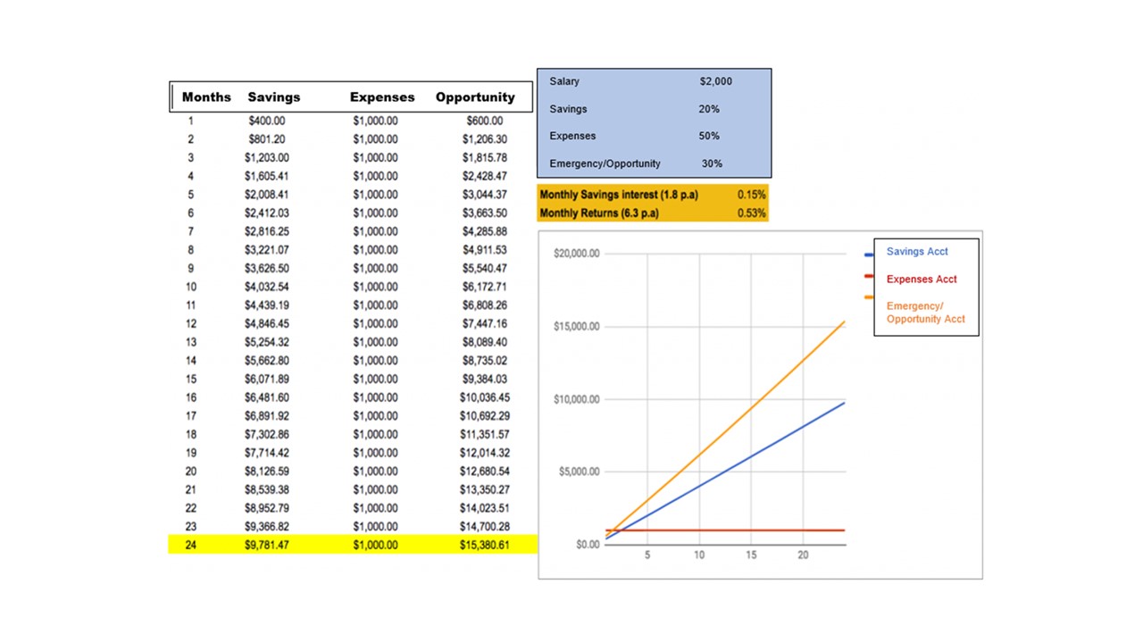
Task: Click the 30% emergency/opportunity percentage
Action: point(712,163)
